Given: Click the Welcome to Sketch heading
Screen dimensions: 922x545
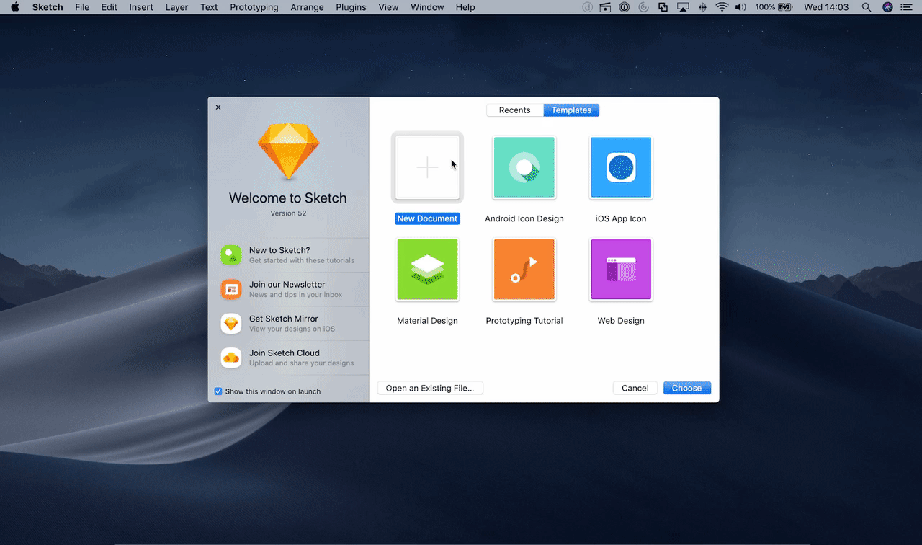Looking at the screenshot, I should tap(288, 198).
